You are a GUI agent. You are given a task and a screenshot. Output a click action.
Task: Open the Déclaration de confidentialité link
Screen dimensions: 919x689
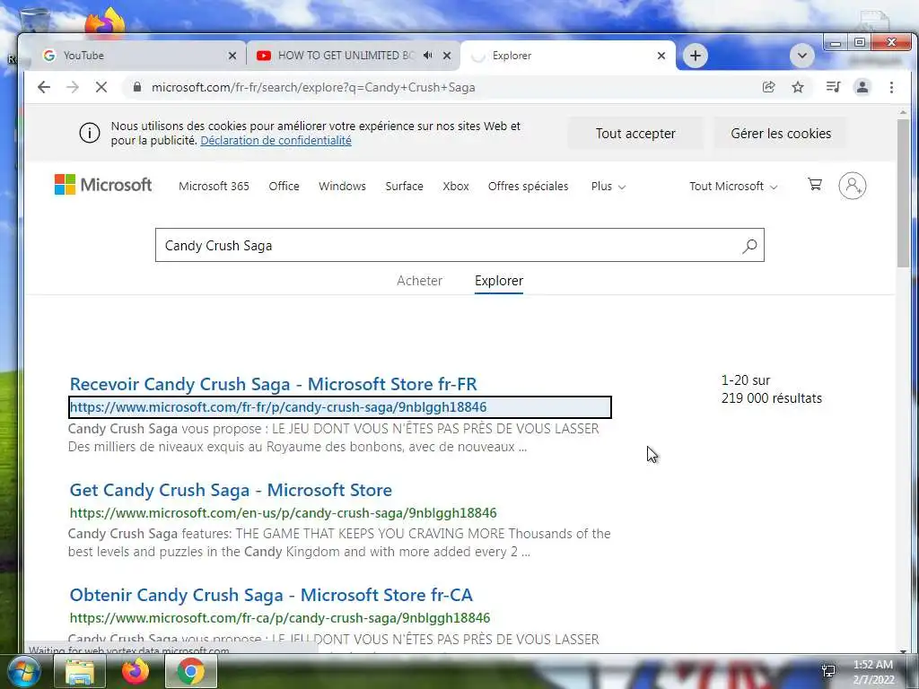[x=276, y=141]
